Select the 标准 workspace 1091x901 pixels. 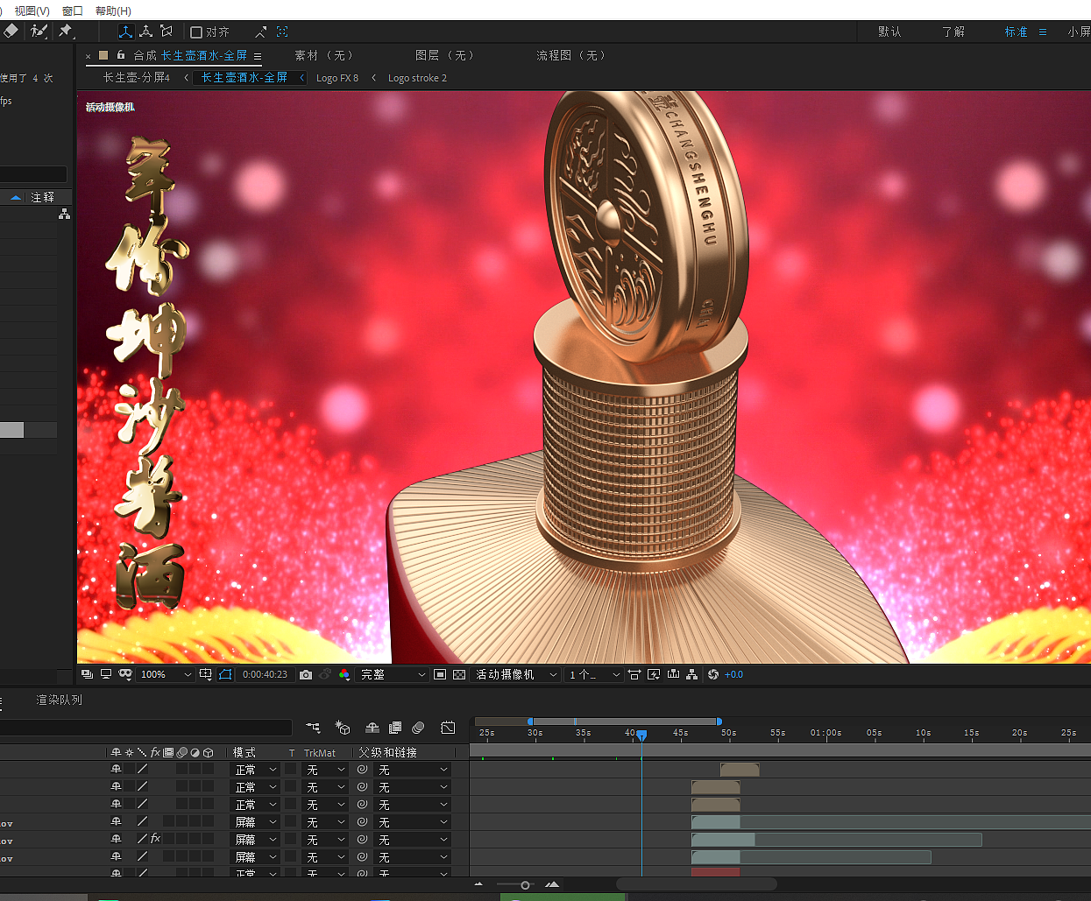[x=1016, y=32]
